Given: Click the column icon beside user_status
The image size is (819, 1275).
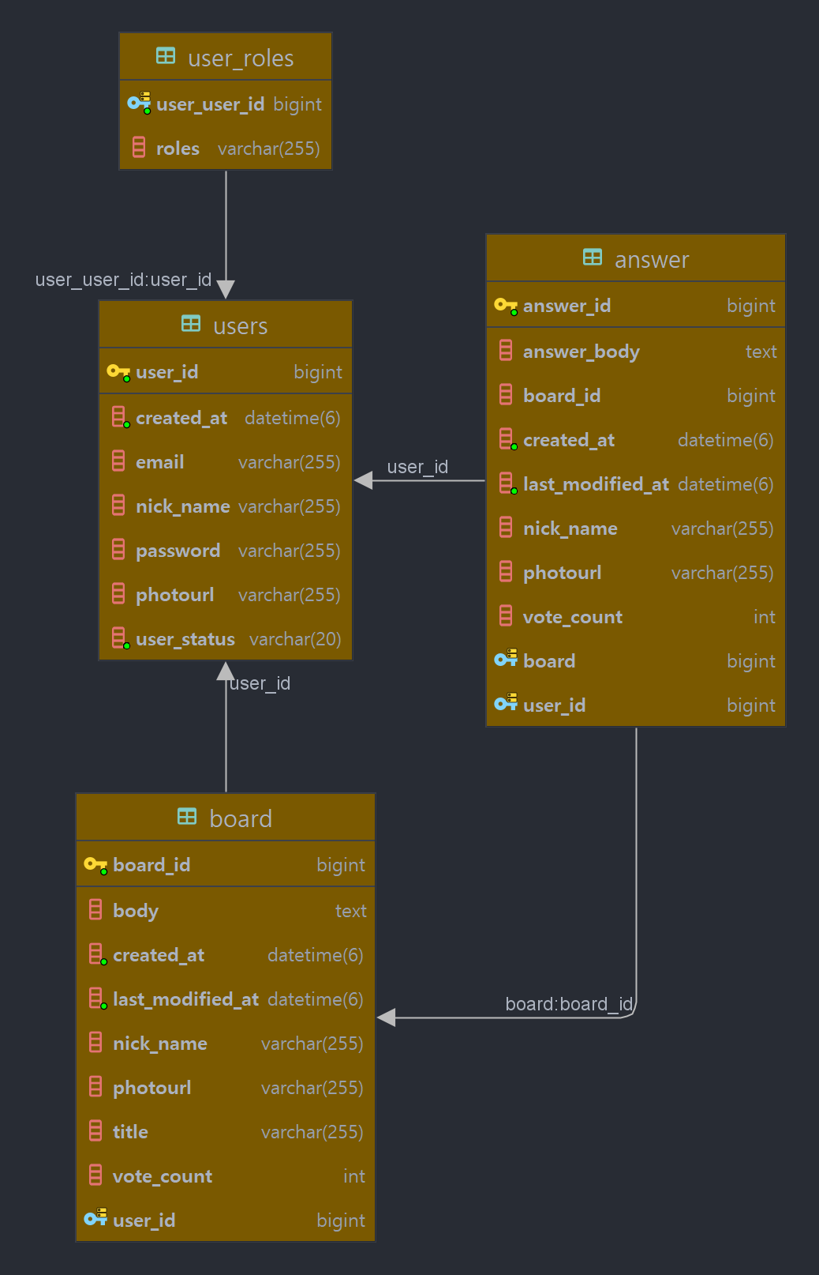Looking at the screenshot, I should (120, 637).
